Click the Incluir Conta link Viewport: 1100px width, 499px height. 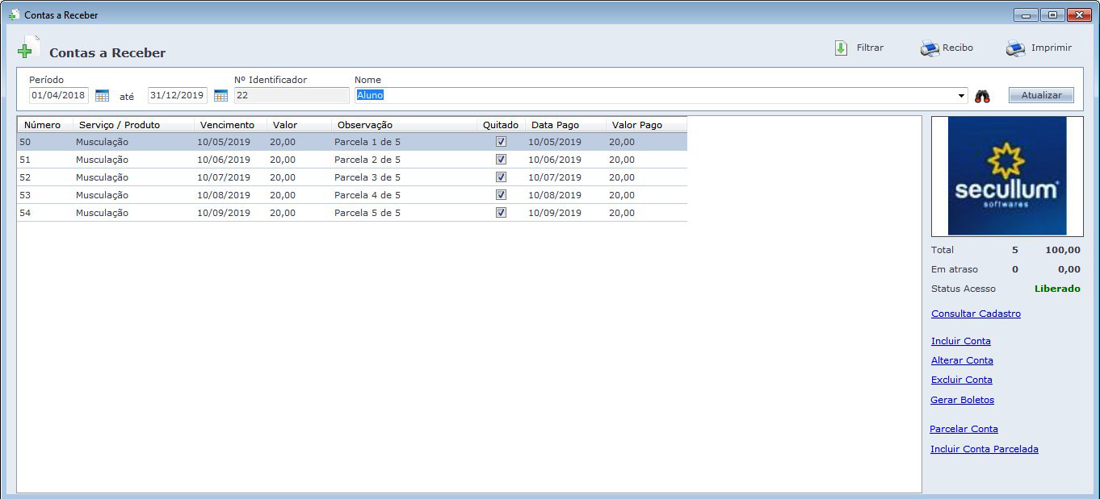click(x=960, y=341)
